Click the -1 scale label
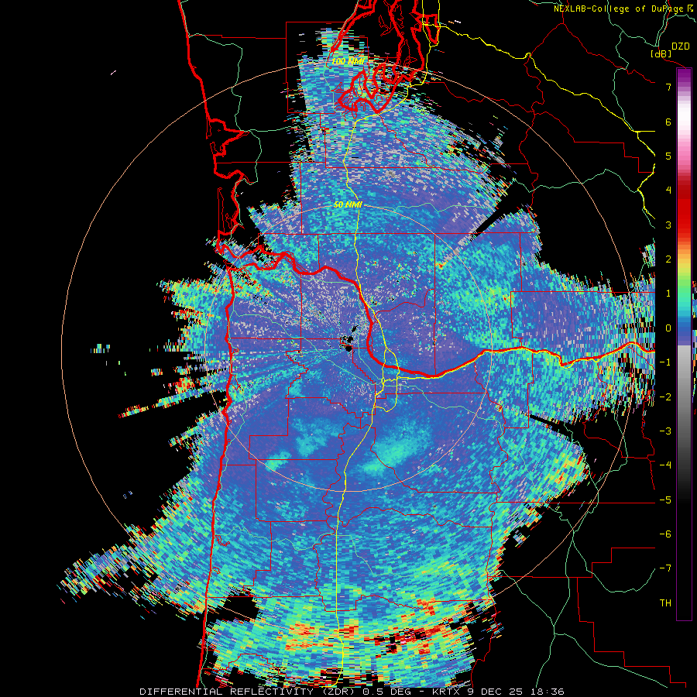The height and width of the screenshot is (697, 697). (665, 362)
